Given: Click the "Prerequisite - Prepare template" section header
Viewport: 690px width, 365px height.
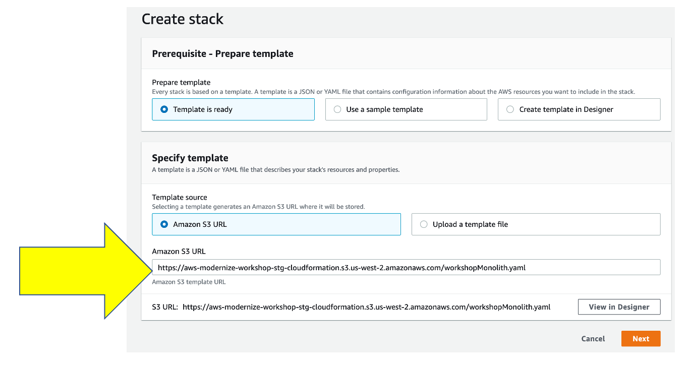Looking at the screenshot, I should (222, 53).
